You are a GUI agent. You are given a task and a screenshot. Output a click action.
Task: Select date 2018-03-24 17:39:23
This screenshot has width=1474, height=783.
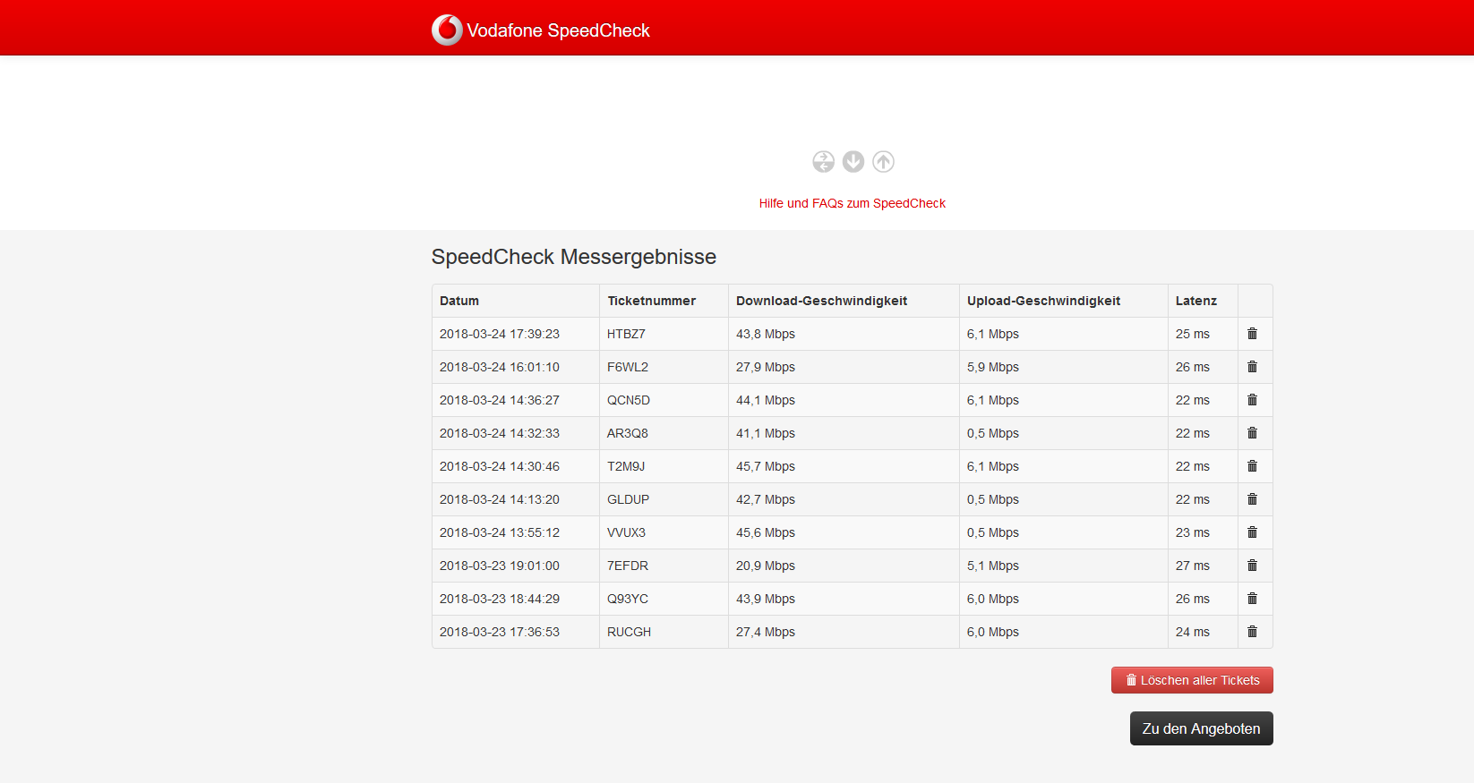point(500,334)
